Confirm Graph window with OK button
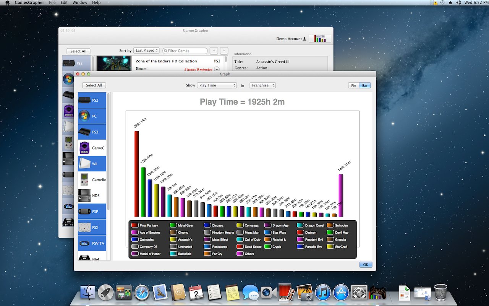Image resolution: width=489 pixels, height=306 pixels. pyautogui.click(x=366, y=265)
